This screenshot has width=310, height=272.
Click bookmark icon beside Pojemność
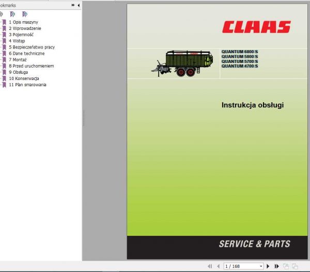pos(4,35)
